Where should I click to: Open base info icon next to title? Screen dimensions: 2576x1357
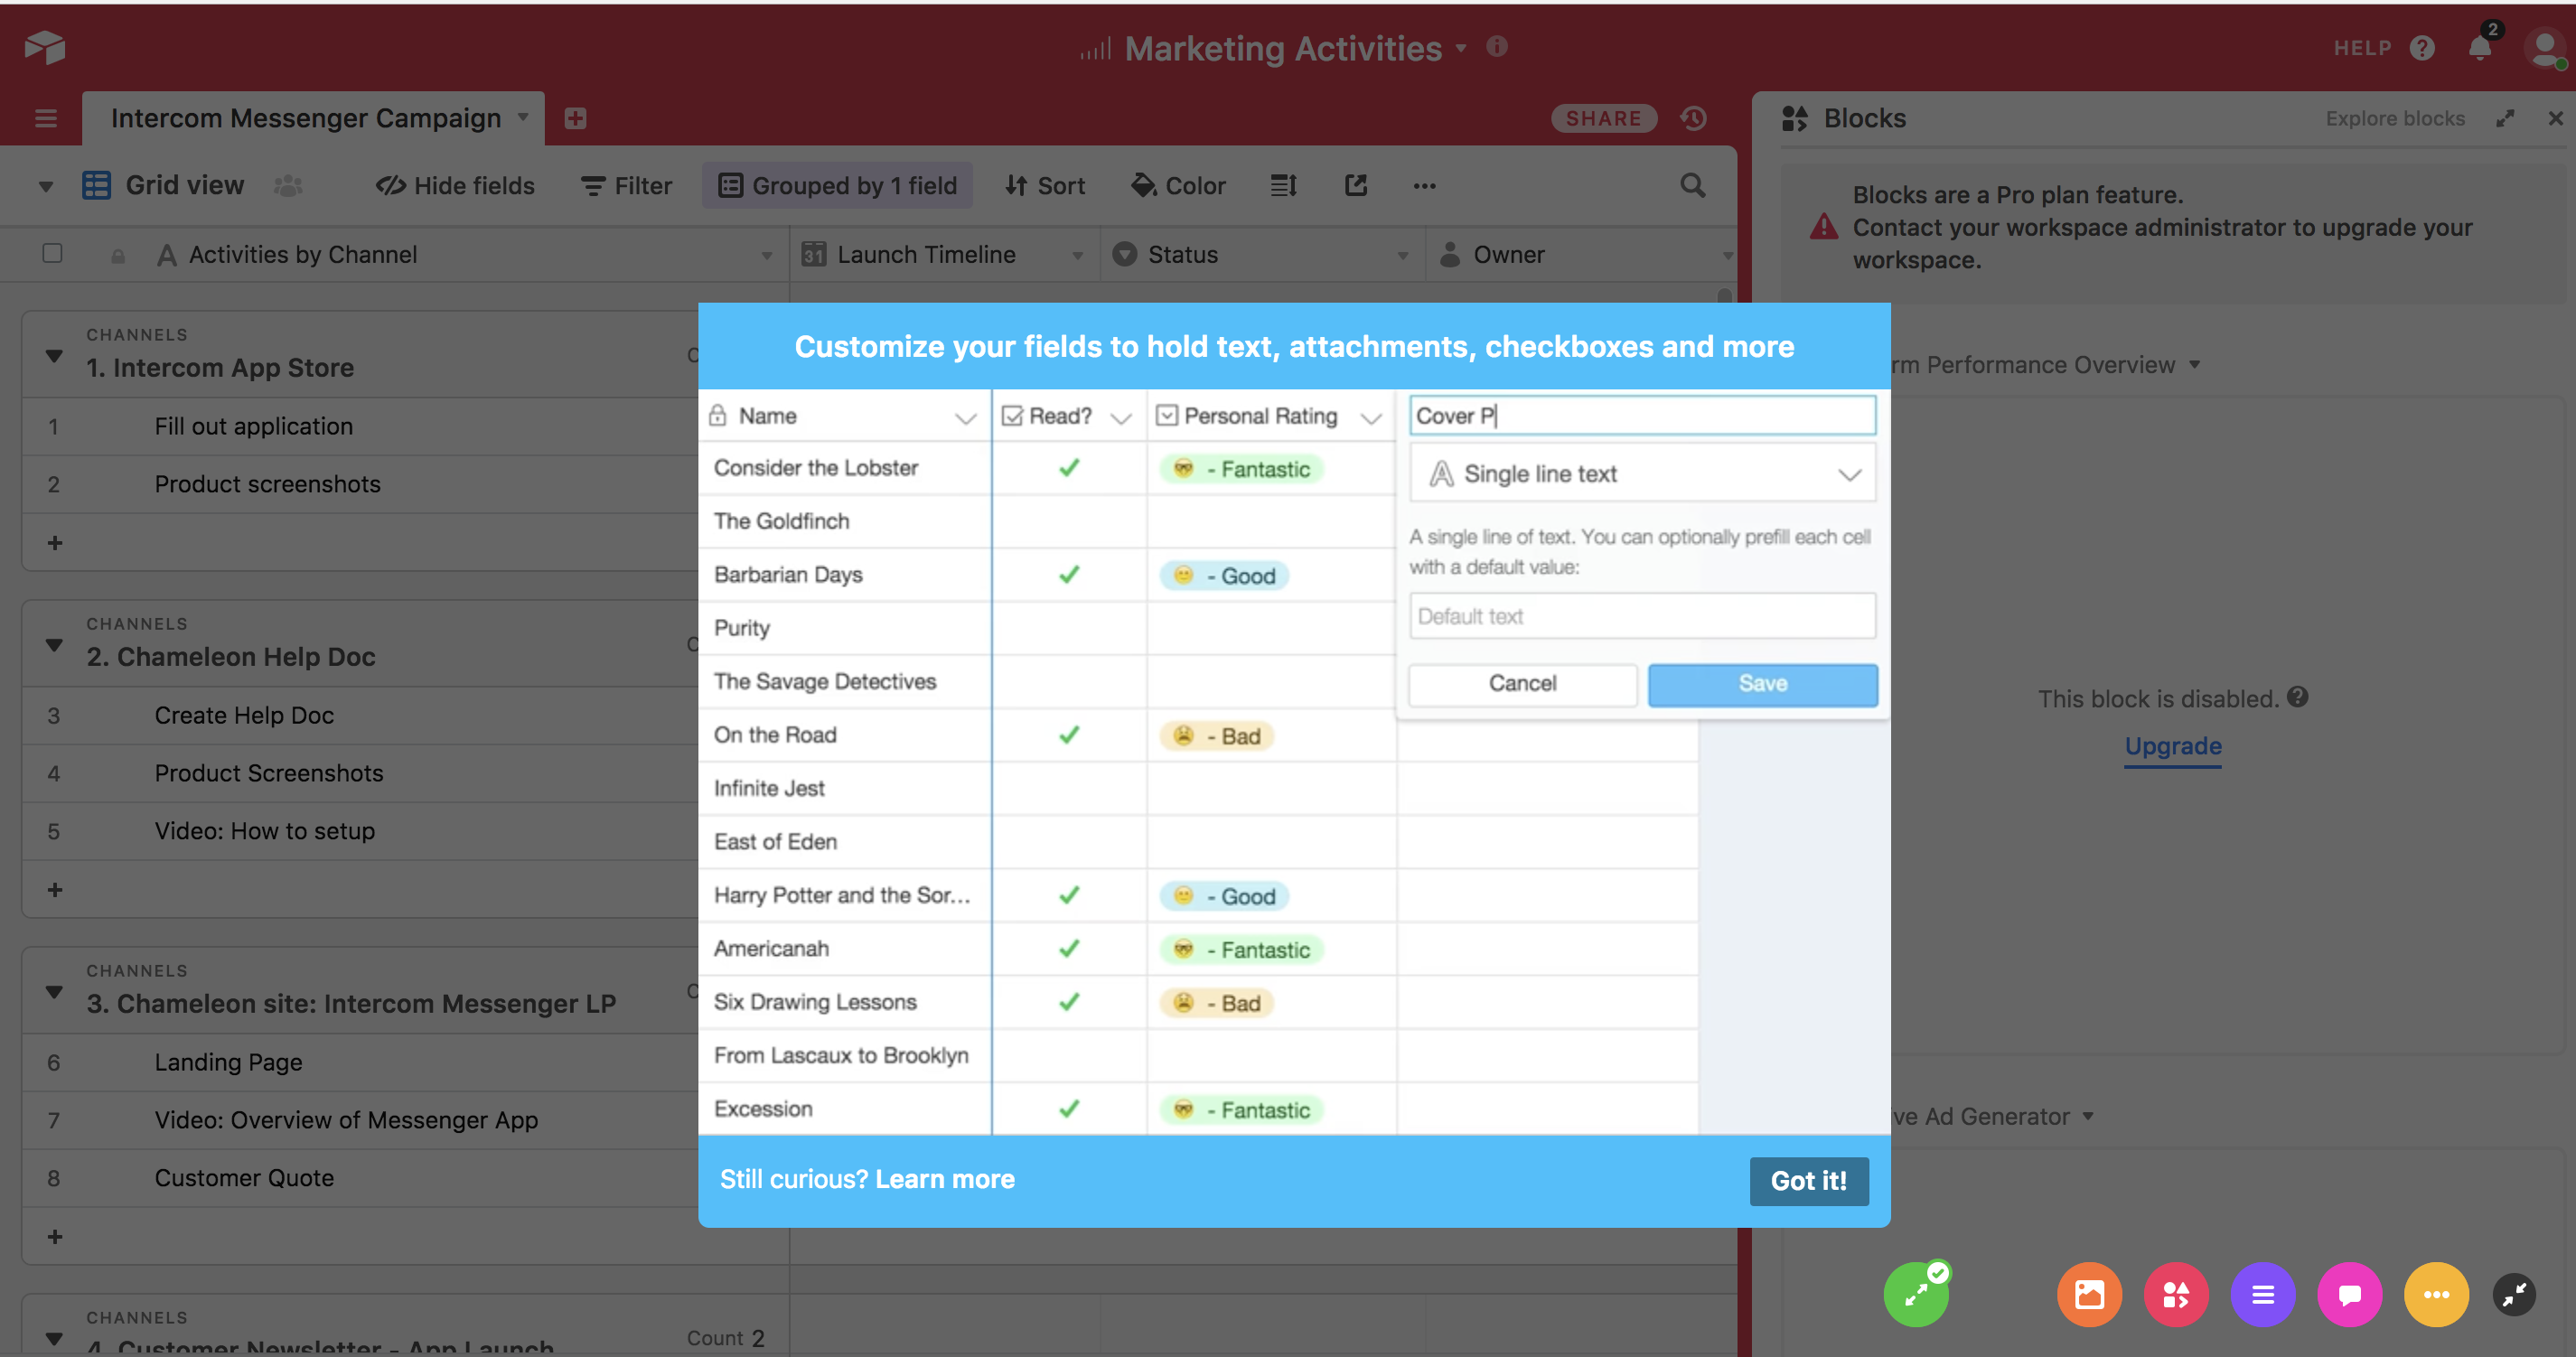coord(1497,47)
